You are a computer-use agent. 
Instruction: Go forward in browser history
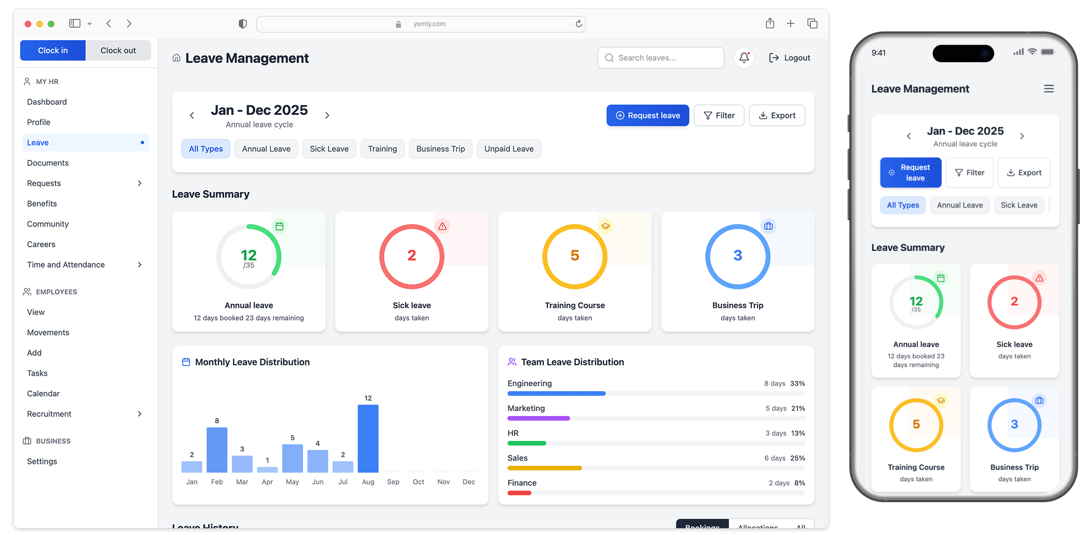129,24
